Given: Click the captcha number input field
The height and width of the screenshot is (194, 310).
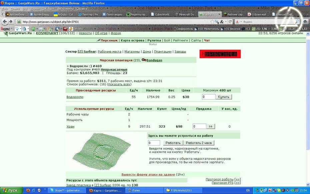Looking at the screenshot, I should [154, 143].
